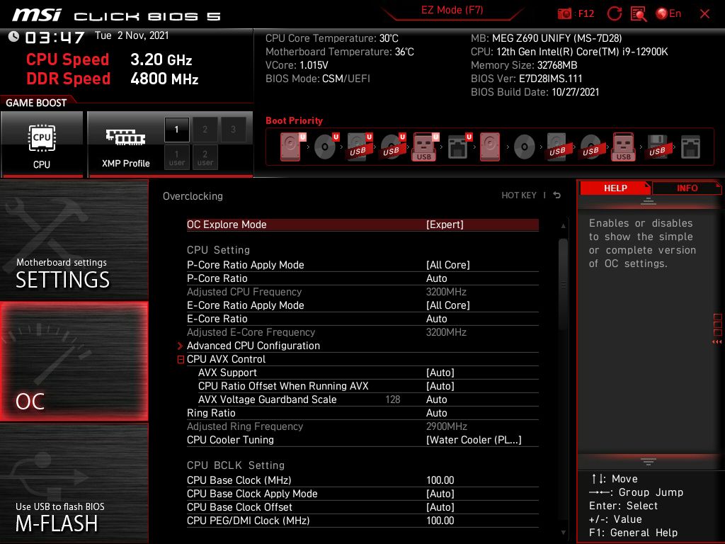Select the legacy optical disc boot icon
This screenshot has width=725, height=544.
coord(525,147)
